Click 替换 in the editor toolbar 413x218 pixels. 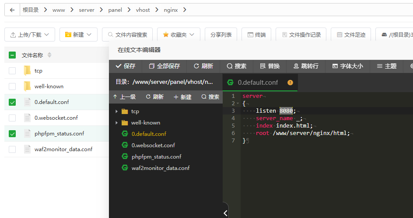pos(269,66)
